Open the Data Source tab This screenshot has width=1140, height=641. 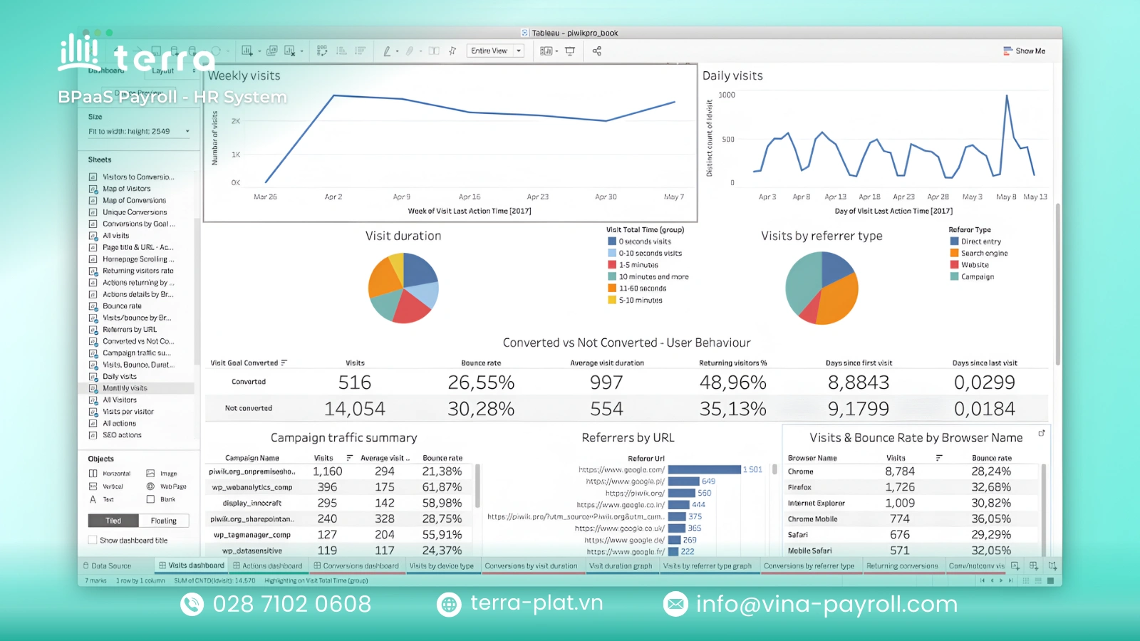[x=107, y=566]
